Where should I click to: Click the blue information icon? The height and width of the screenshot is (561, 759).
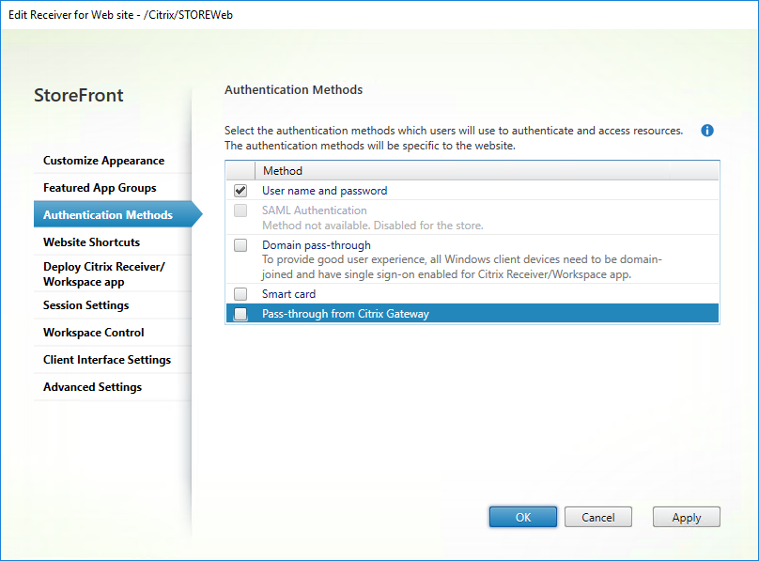pyautogui.click(x=707, y=131)
